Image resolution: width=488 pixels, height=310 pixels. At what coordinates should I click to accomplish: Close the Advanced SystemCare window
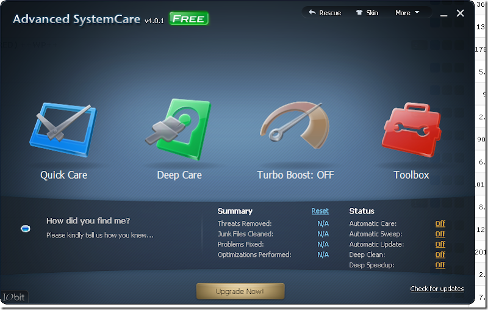pyautogui.click(x=461, y=13)
